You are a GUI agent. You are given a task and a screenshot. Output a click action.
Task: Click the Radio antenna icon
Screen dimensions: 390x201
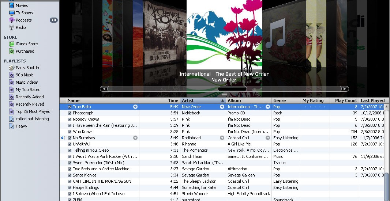[x=11, y=27]
